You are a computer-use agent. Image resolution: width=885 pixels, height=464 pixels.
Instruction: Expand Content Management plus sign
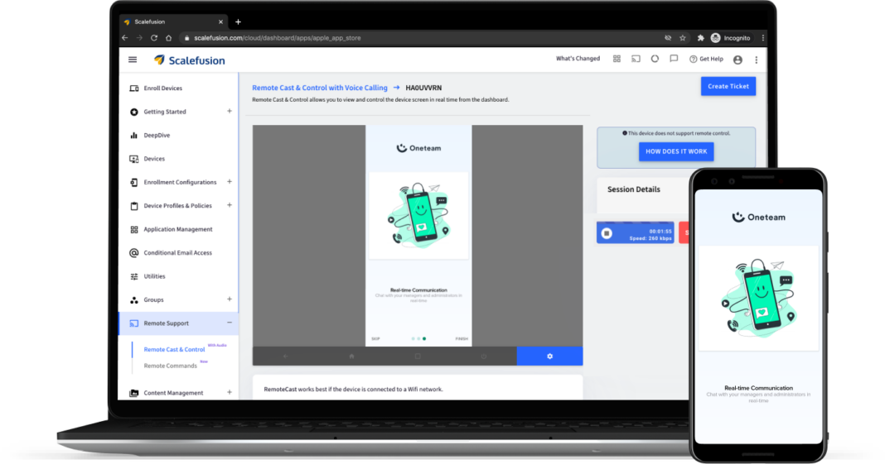[x=230, y=393]
